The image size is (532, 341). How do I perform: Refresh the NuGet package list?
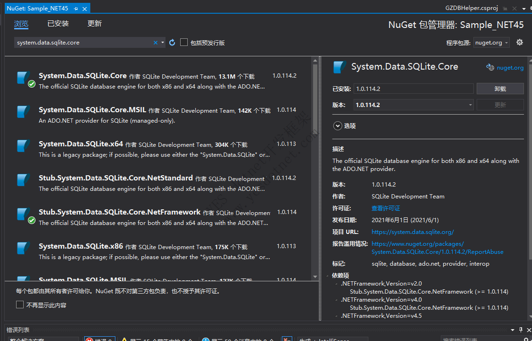click(172, 43)
